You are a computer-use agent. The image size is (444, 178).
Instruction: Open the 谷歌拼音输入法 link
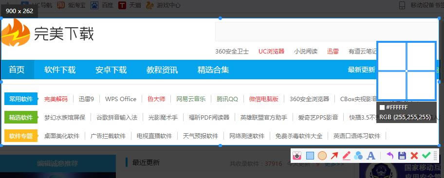click(117, 117)
